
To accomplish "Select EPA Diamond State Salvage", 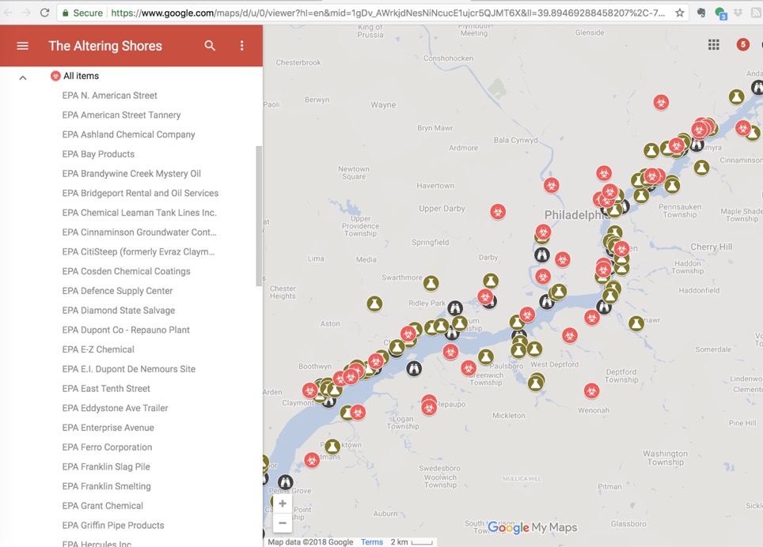I will pos(118,310).
